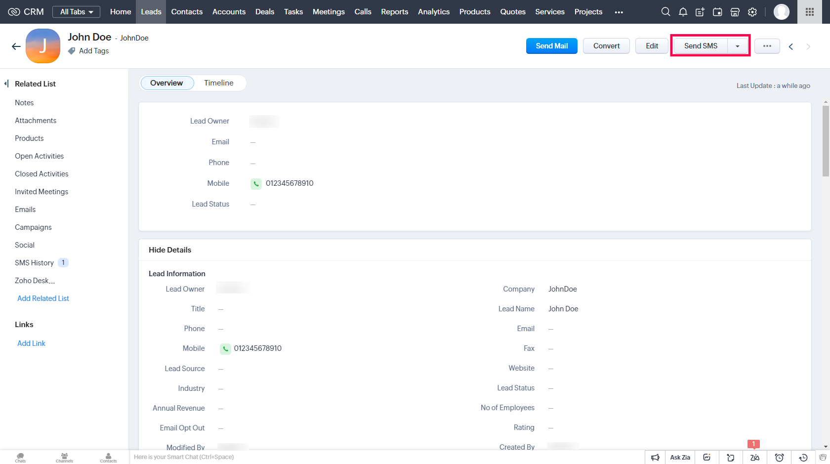Image resolution: width=830 pixels, height=464 pixels.
Task: Click phone icon beside Mobile in Lead Information
Action: (225, 349)
